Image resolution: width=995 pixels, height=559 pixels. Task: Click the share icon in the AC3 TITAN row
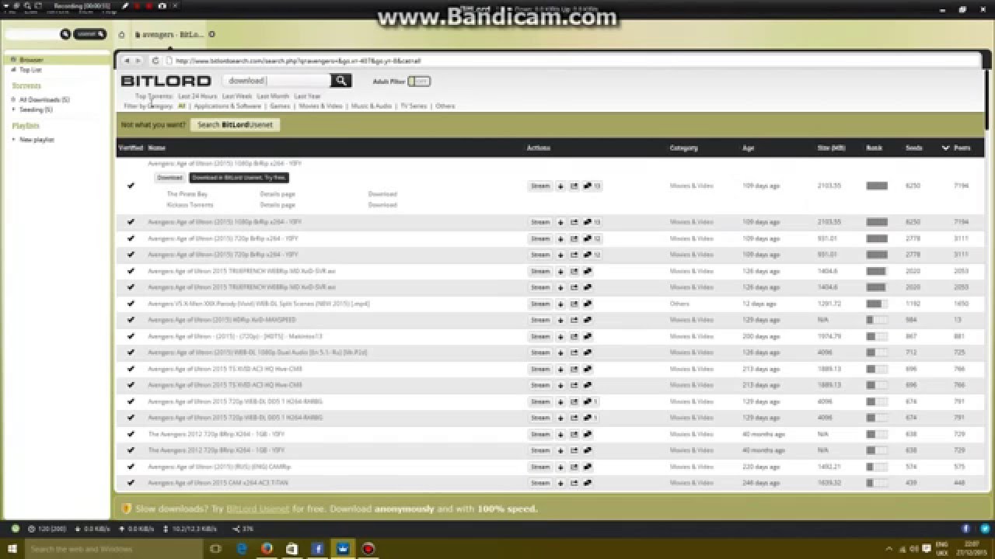pos(574,483)
